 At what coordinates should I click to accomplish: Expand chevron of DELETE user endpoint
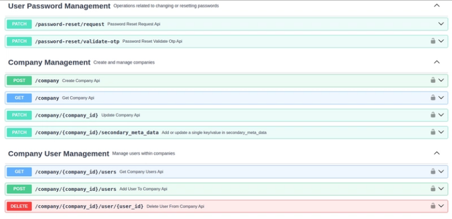point(441,206)
